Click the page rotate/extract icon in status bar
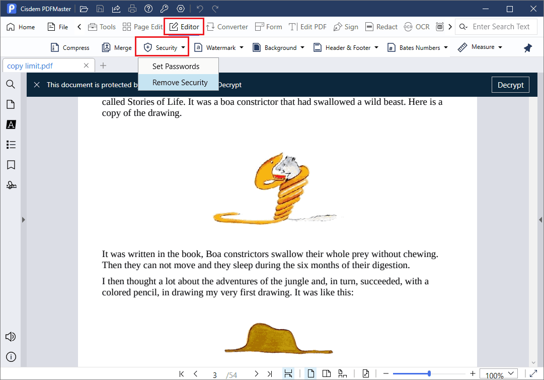The image size is (544, 380). [366, 373]
